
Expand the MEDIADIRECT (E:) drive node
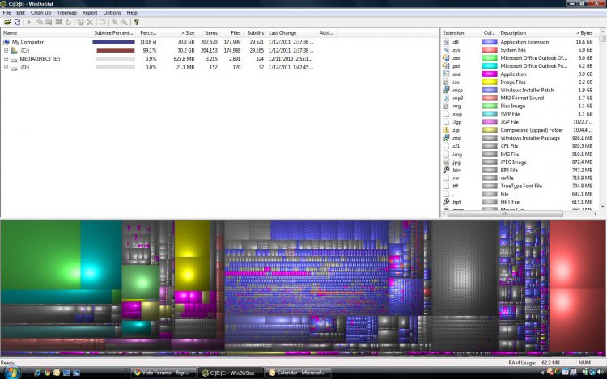pyautogui.click(x=6, y=59)
